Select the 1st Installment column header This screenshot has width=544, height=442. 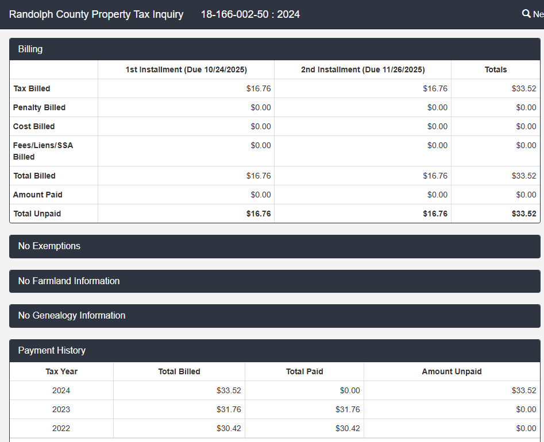[186, 69]
